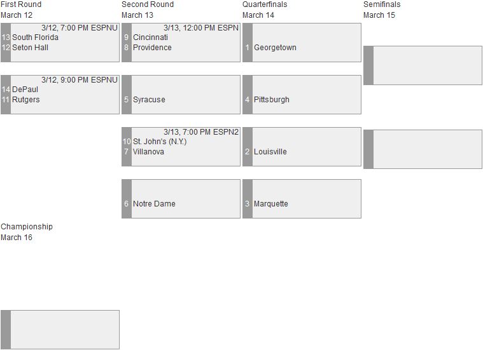
Task: Click the empty Championship game box
Action: pos(60,330)
